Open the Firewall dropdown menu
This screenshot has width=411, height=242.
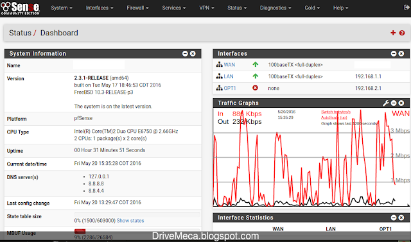[x=137, y=8]
